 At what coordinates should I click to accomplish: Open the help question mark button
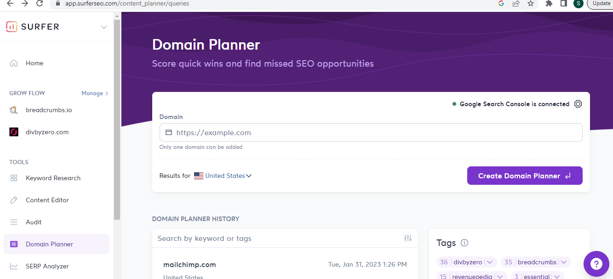596,264
